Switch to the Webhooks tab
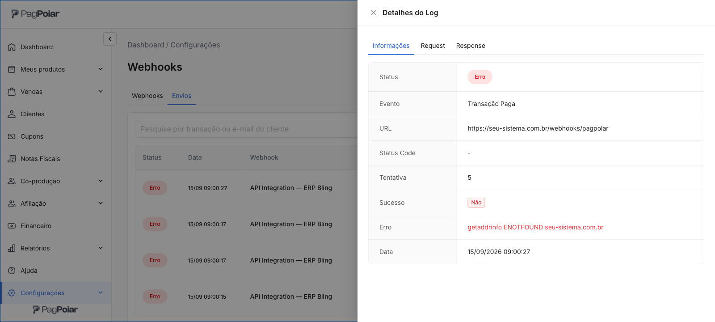Screen dimensions: 715x322 147,96
